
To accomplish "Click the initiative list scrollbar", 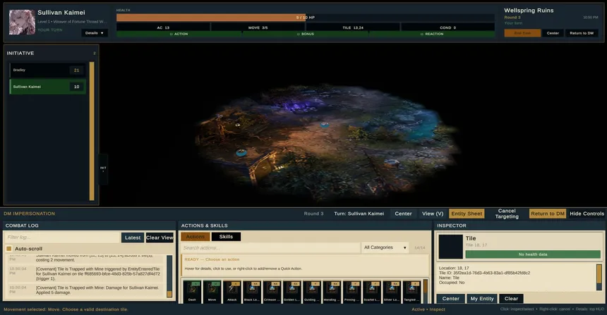I will 92,131.
